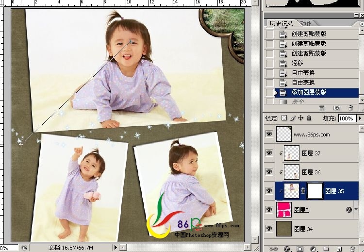
Task: Click the link layers icon
Action: coord(273,249)
